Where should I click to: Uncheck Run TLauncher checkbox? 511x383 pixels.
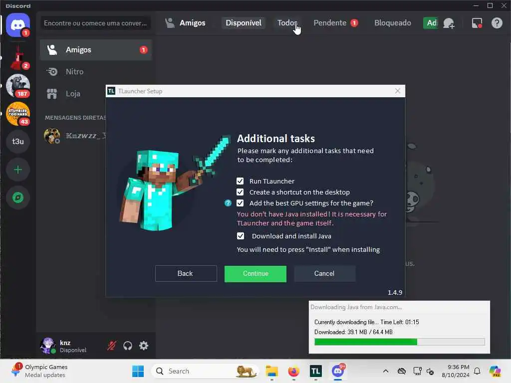pos(240,181)
